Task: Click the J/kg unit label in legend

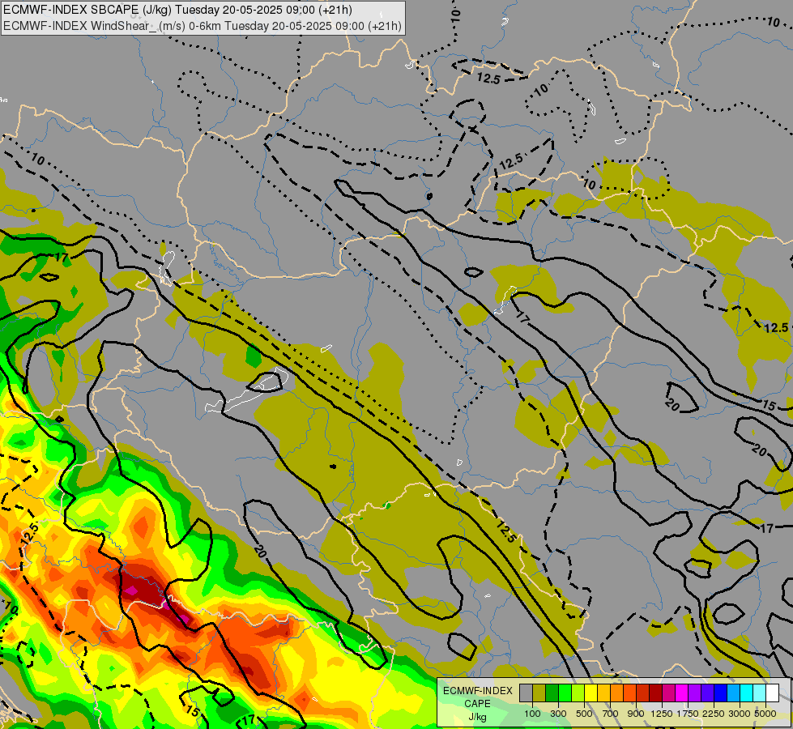Action: coord(477,717)
